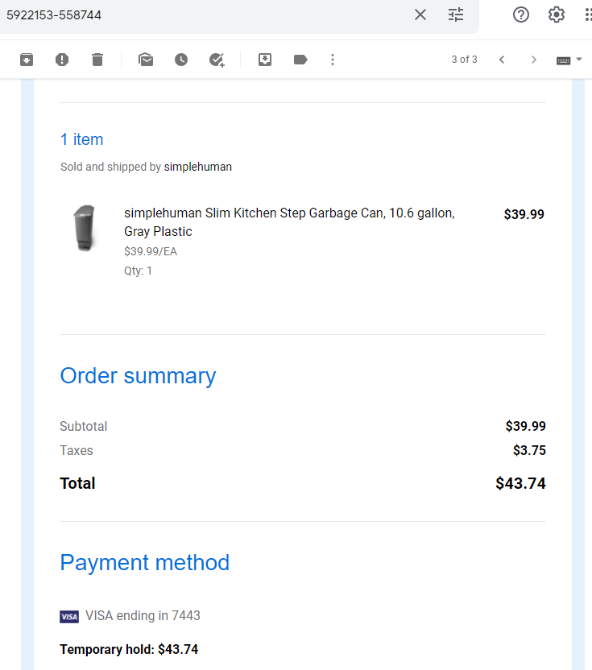This screenshot has height=670, width=592.
Task: Open the three-dot More options menu
Action: coord(333,60)
